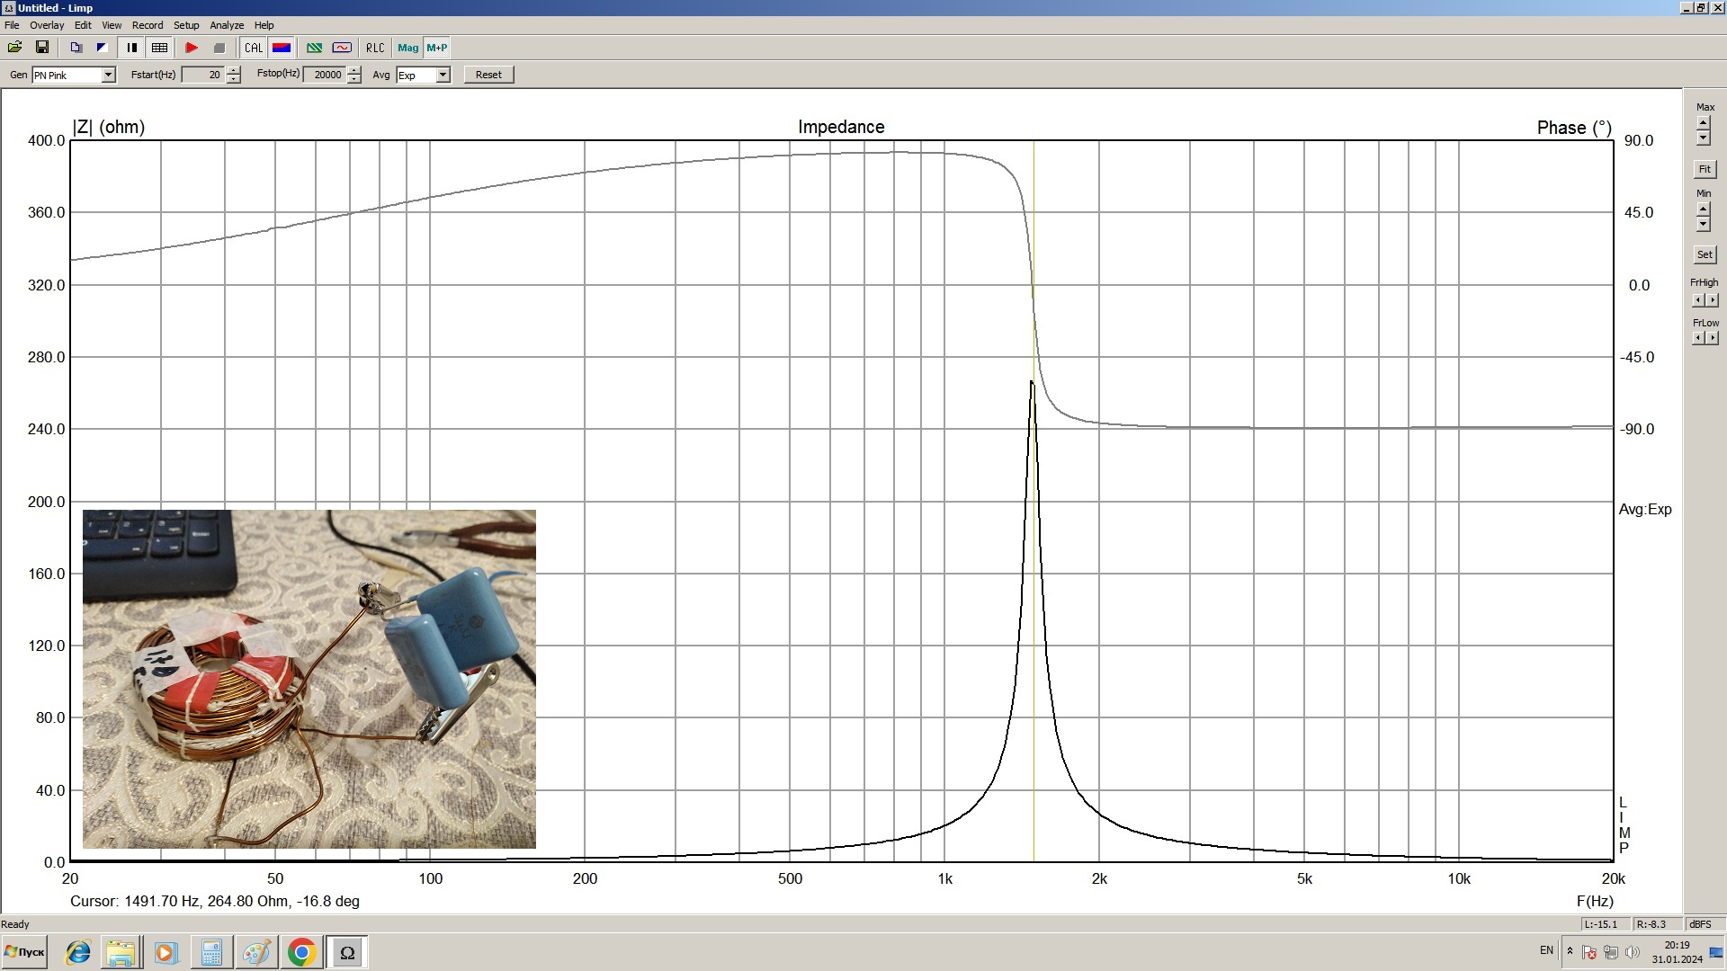Click the red and blue level meter icon
The height and width of the screenshot is (971, 1727).
pyautogui.click(x=282, y=48)
